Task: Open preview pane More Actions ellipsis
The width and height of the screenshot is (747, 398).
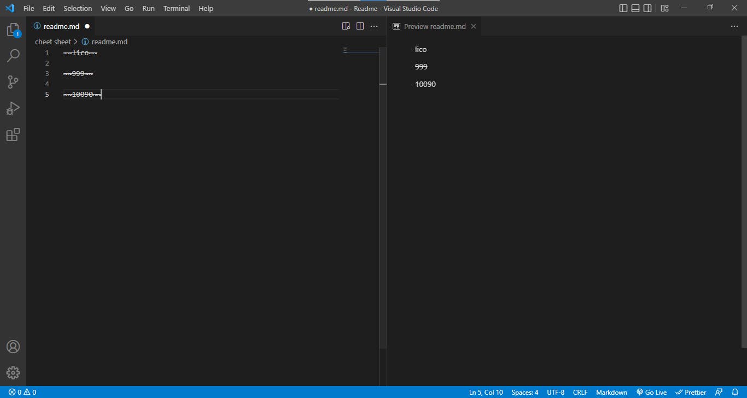Action: (x=734, y=26)
